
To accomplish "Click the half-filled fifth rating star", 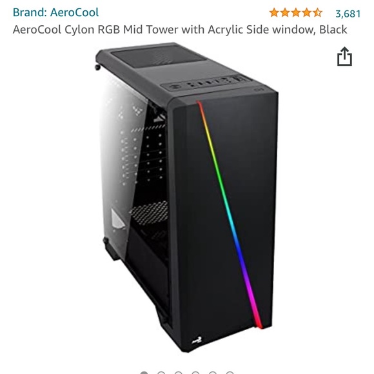I will pos(317,13).
